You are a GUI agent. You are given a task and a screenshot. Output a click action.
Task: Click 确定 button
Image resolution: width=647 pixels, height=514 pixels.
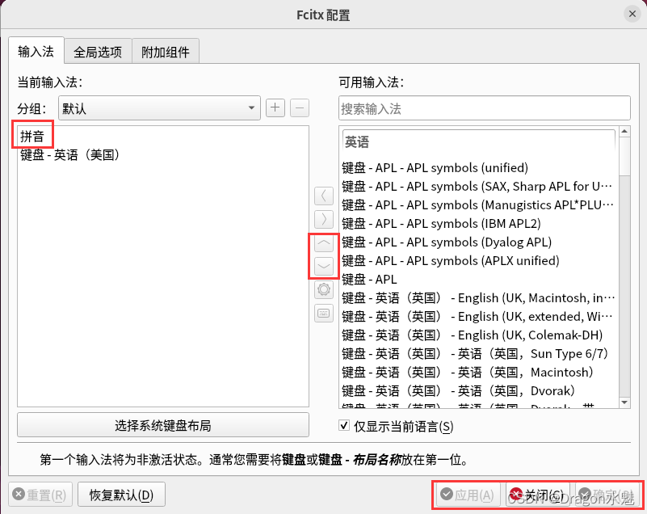pos(607,495)
